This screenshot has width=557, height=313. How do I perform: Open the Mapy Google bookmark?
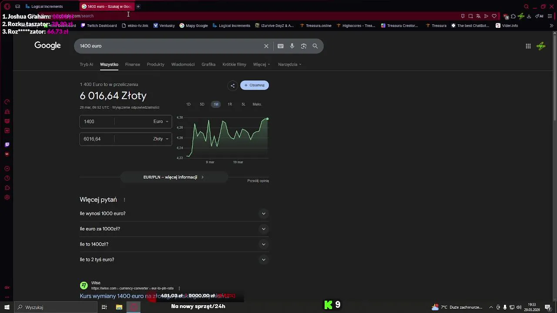pos(194,26)
